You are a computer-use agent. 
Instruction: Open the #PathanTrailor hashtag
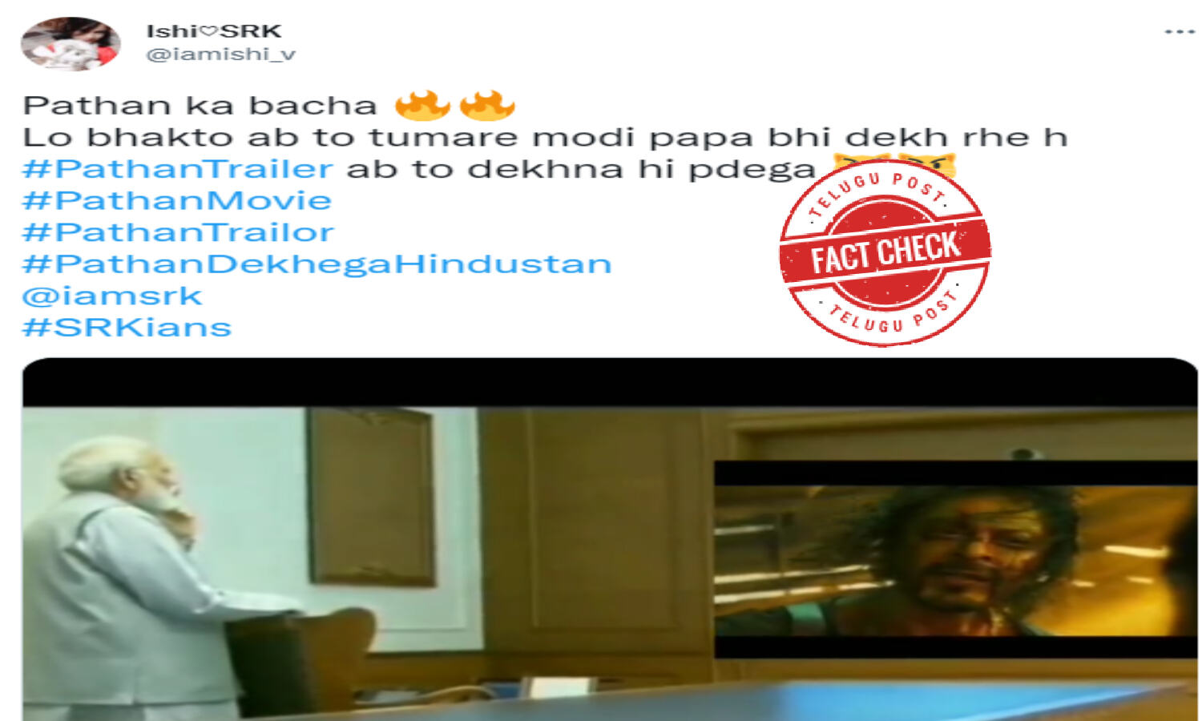point(178,232)
